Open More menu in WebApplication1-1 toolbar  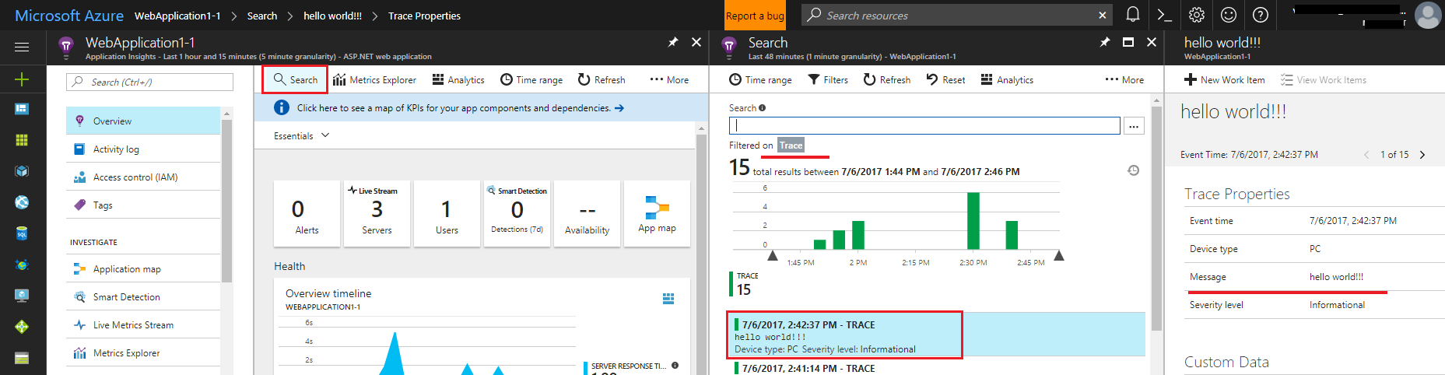669,79
